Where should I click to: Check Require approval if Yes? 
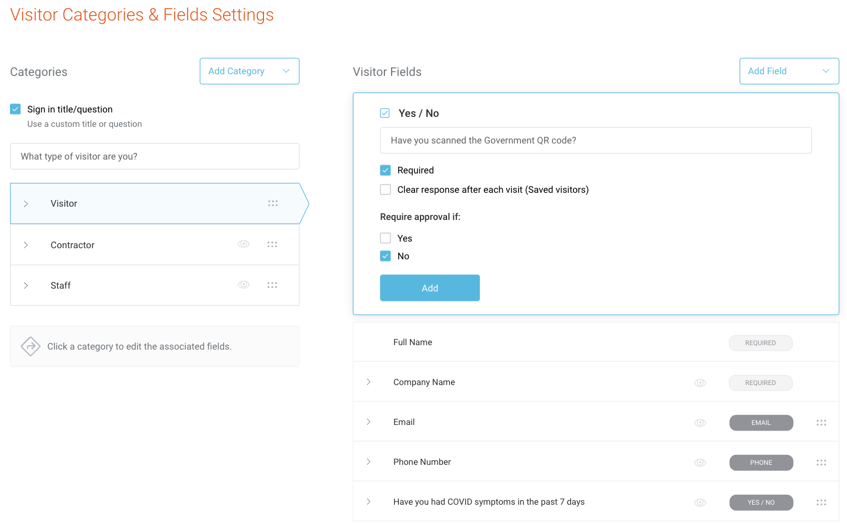386,238
